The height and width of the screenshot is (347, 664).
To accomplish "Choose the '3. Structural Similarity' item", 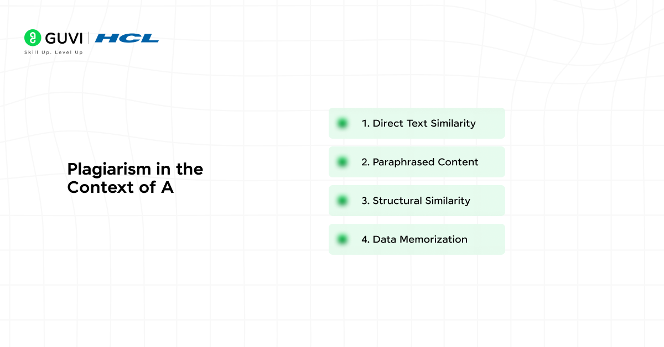I will click(417, 201).
